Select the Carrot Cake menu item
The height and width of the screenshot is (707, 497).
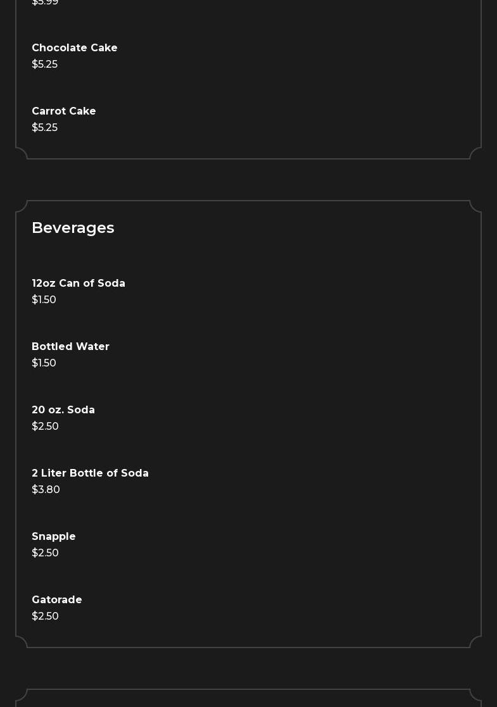click(x=64, y=111)
